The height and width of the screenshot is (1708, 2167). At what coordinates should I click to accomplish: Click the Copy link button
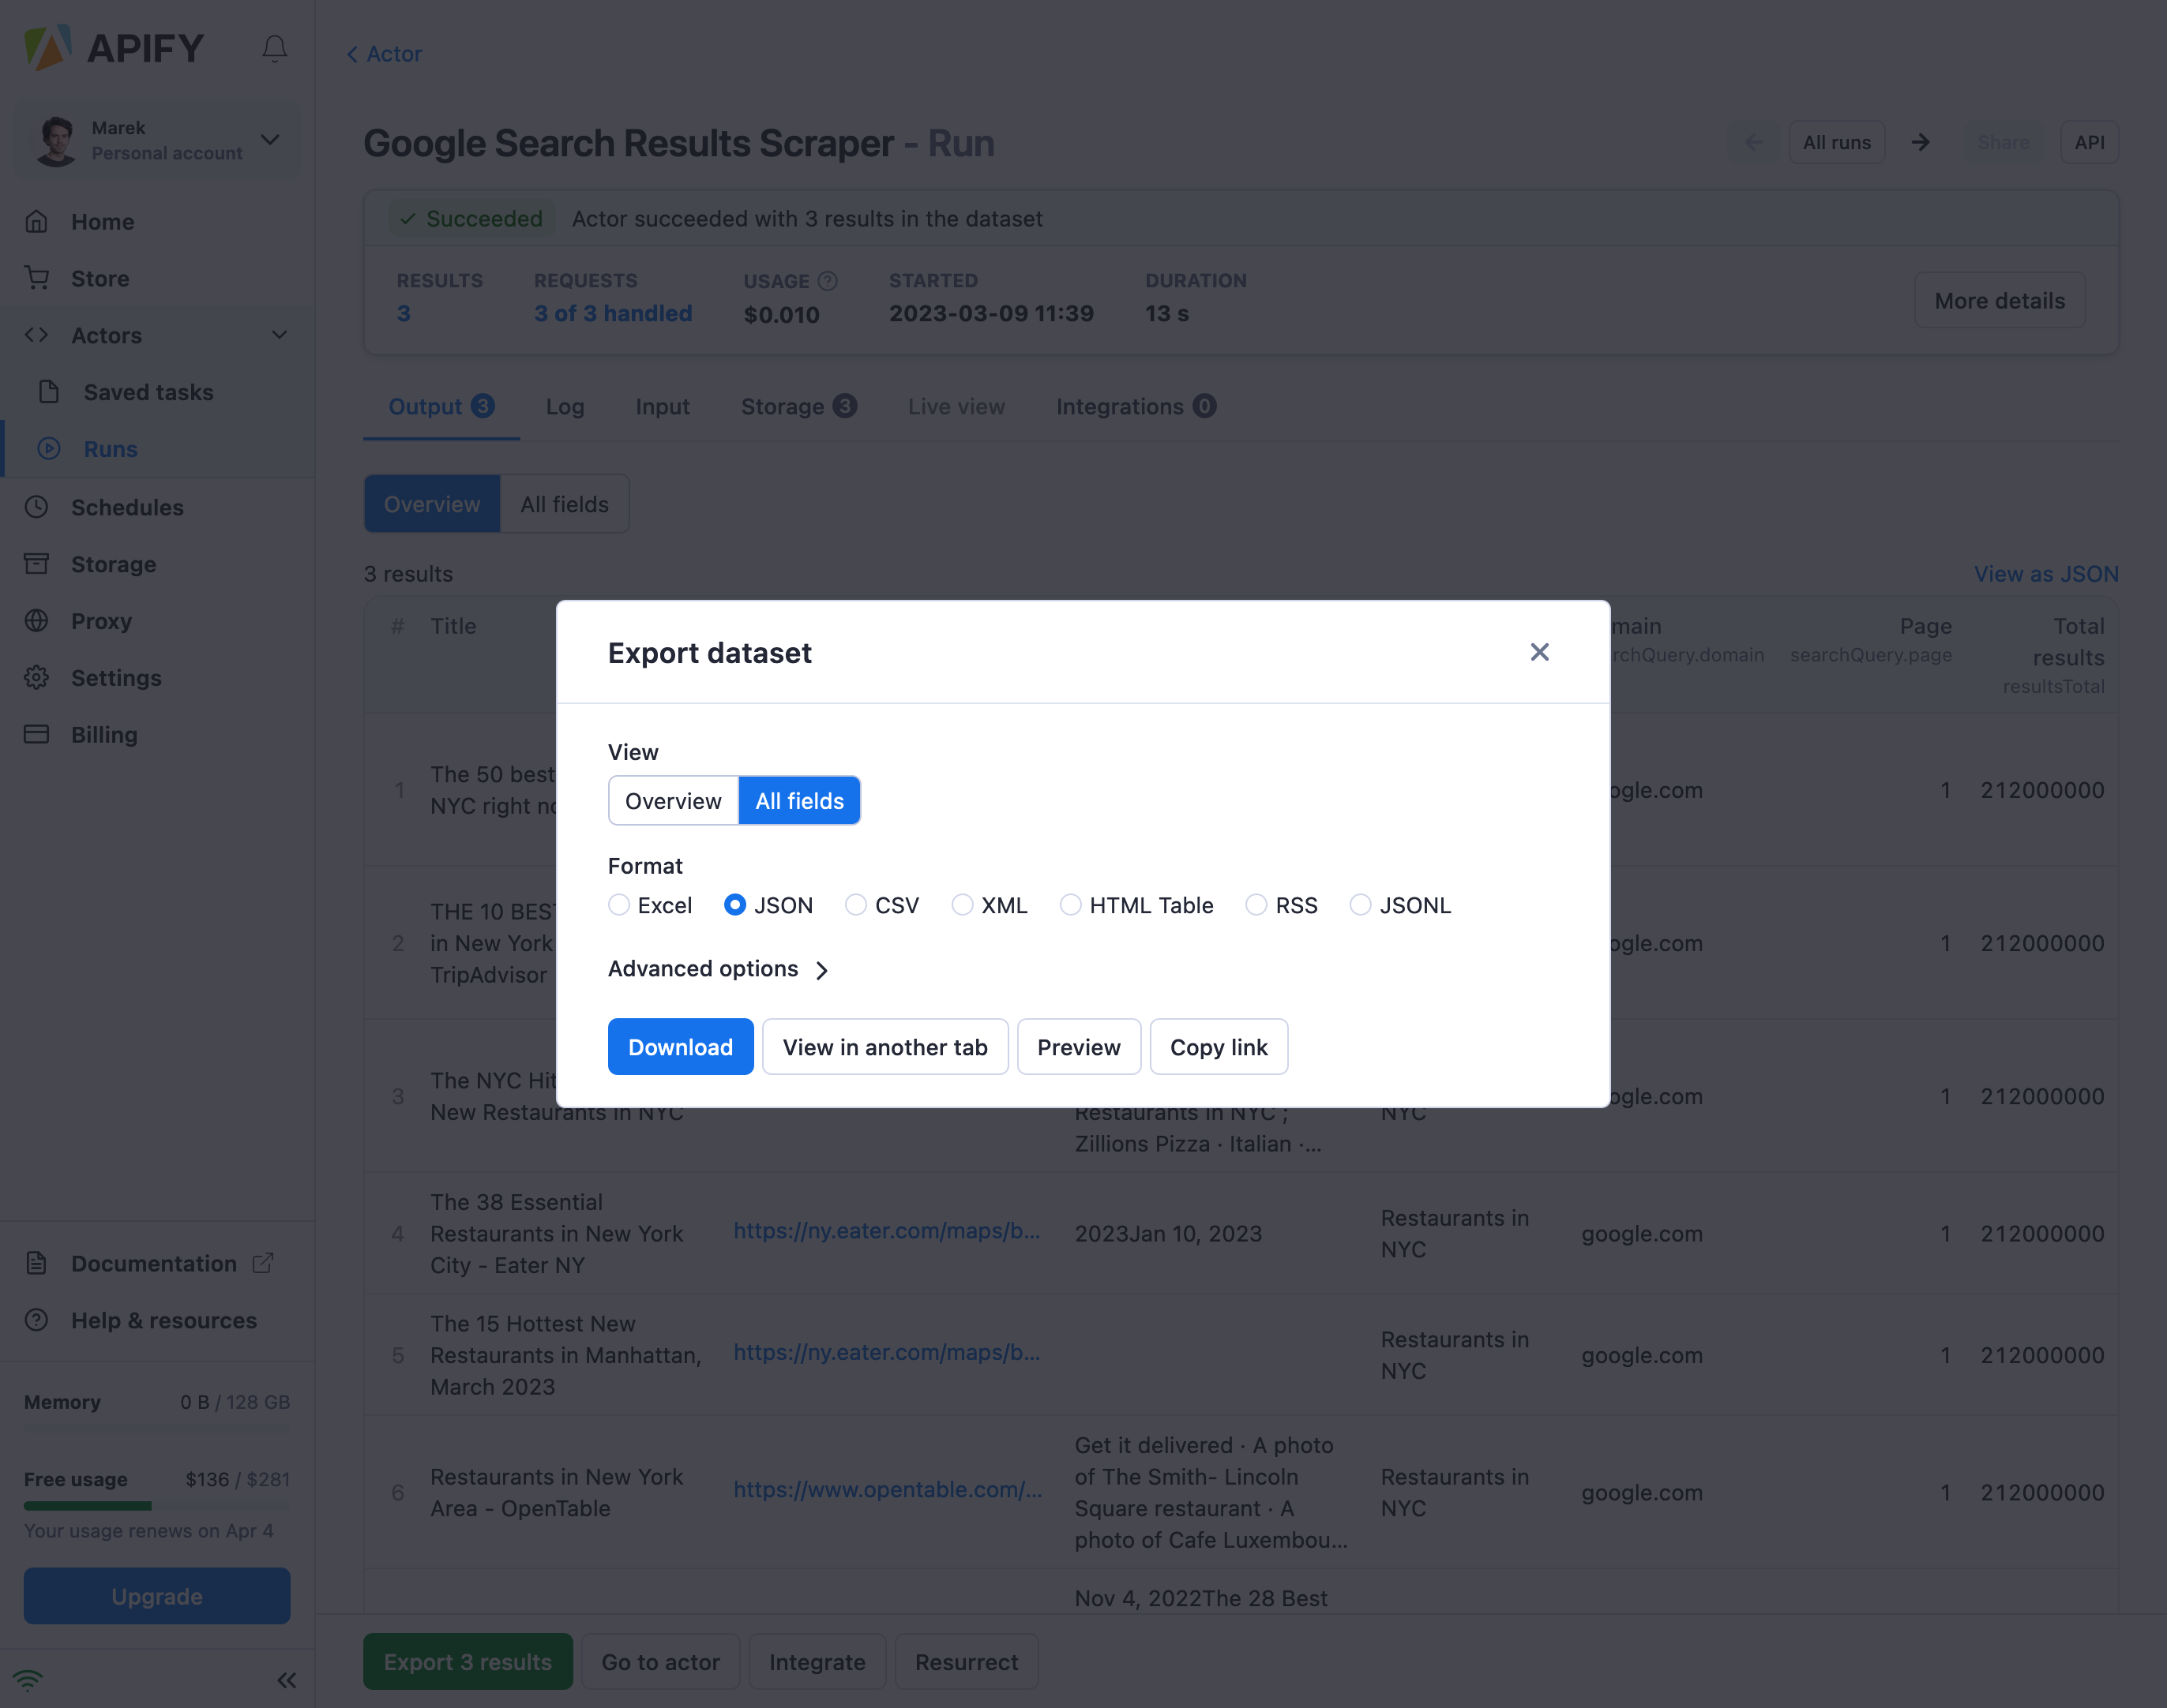pos(1218,1047)
